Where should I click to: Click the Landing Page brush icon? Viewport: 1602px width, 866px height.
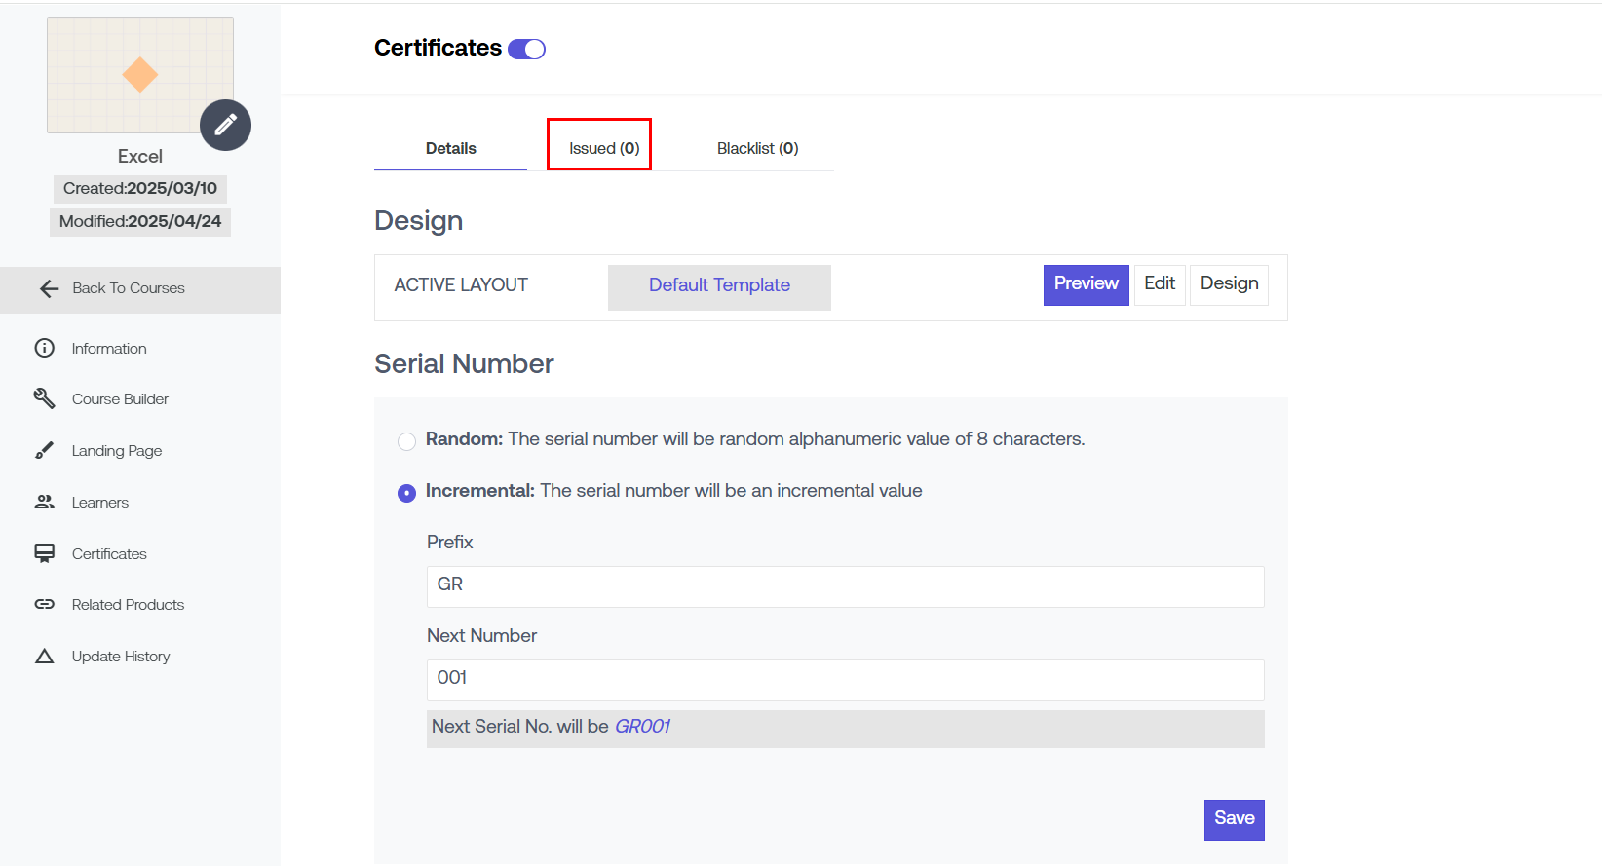click(x=45, y=450)
